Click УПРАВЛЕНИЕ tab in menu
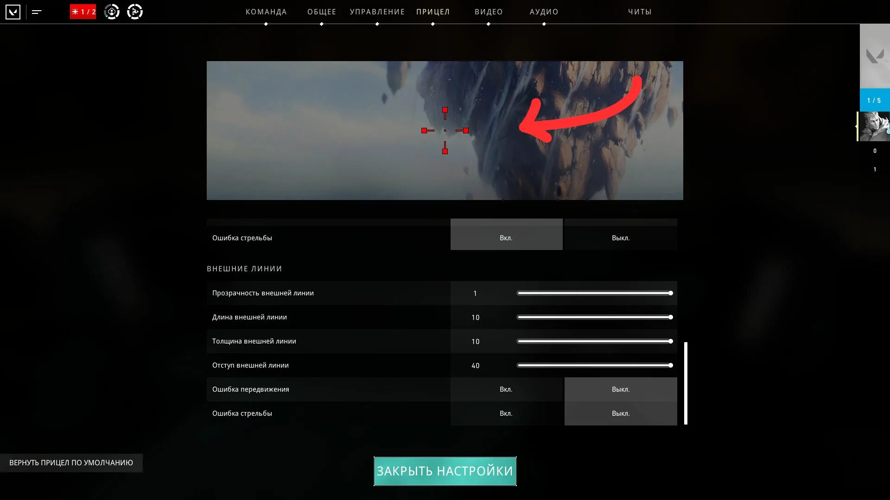This screenshot has width=890, height=500. (377, 12)
